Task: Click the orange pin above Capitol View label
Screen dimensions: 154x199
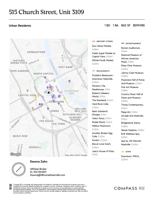Action: click(27, 91)
